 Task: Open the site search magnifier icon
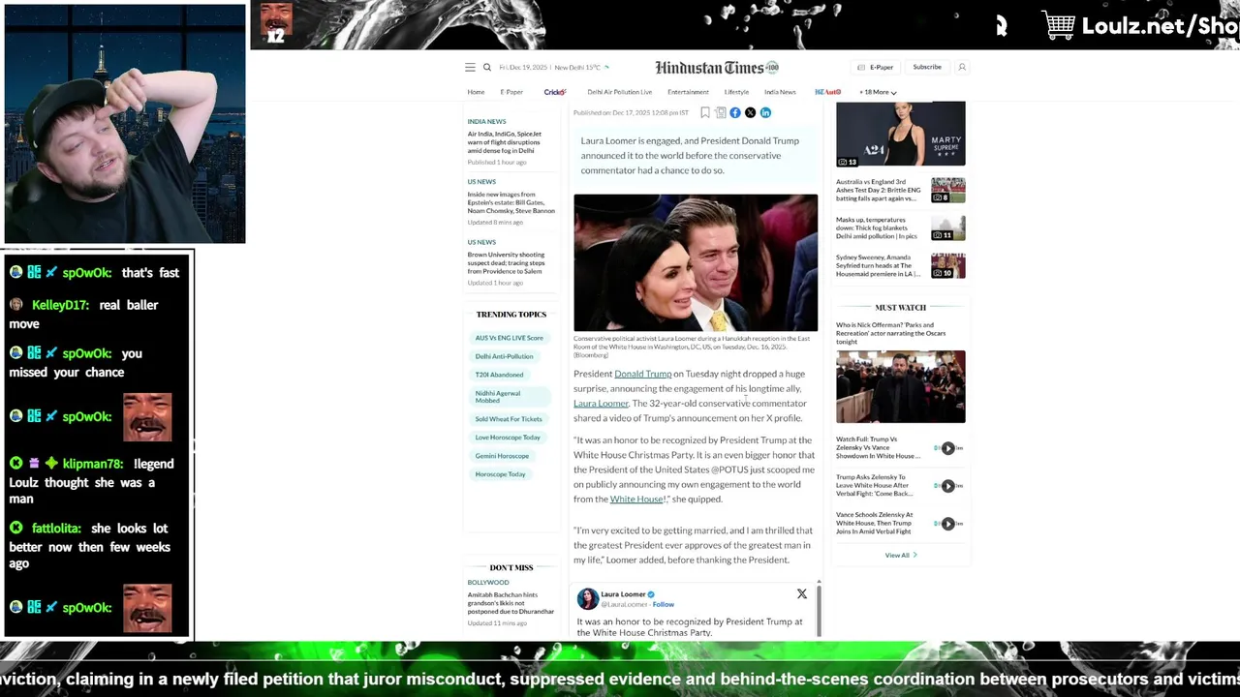coord(487,68)
